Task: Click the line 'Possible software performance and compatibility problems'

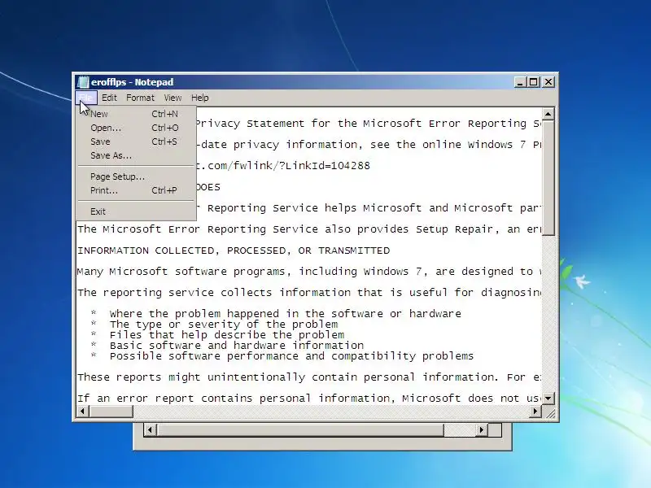Action: [x=291, y=356]
